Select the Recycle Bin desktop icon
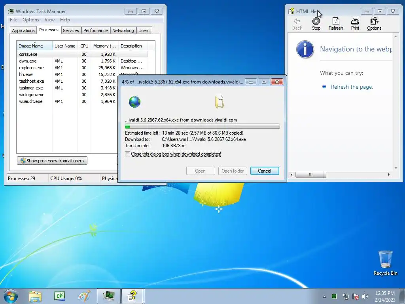This screenshot has height=304, width=405. point(385,263)
